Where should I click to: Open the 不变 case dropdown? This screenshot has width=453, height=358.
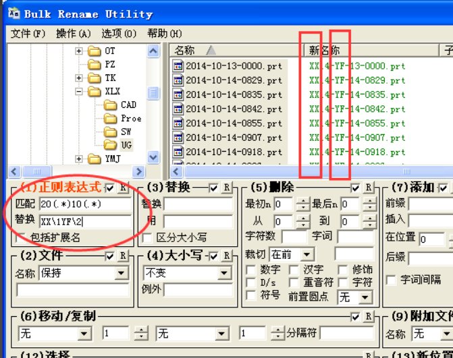[225, 273]
